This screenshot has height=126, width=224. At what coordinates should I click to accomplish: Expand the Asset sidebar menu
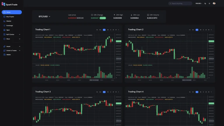[12, 46]
